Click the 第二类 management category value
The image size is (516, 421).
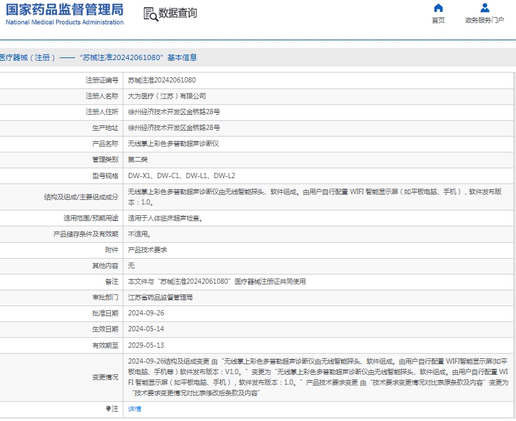[137, 160]
